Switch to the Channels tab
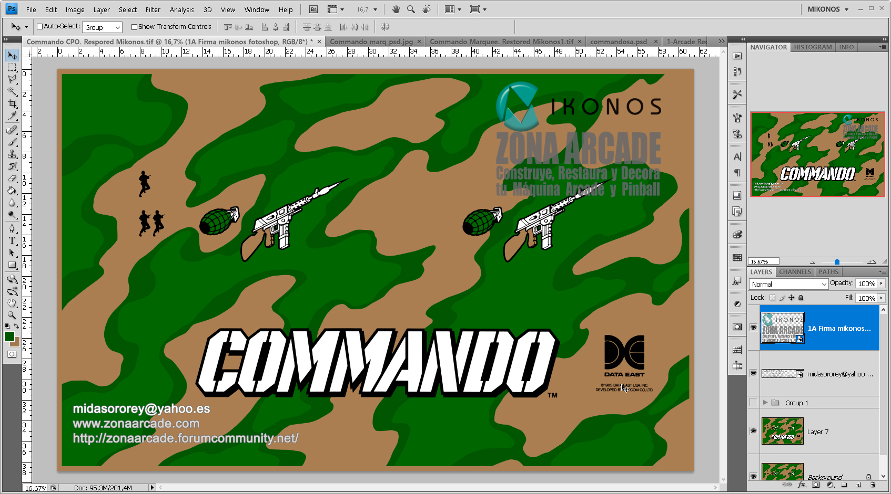 pyautogui.click(x=795, y=272)
